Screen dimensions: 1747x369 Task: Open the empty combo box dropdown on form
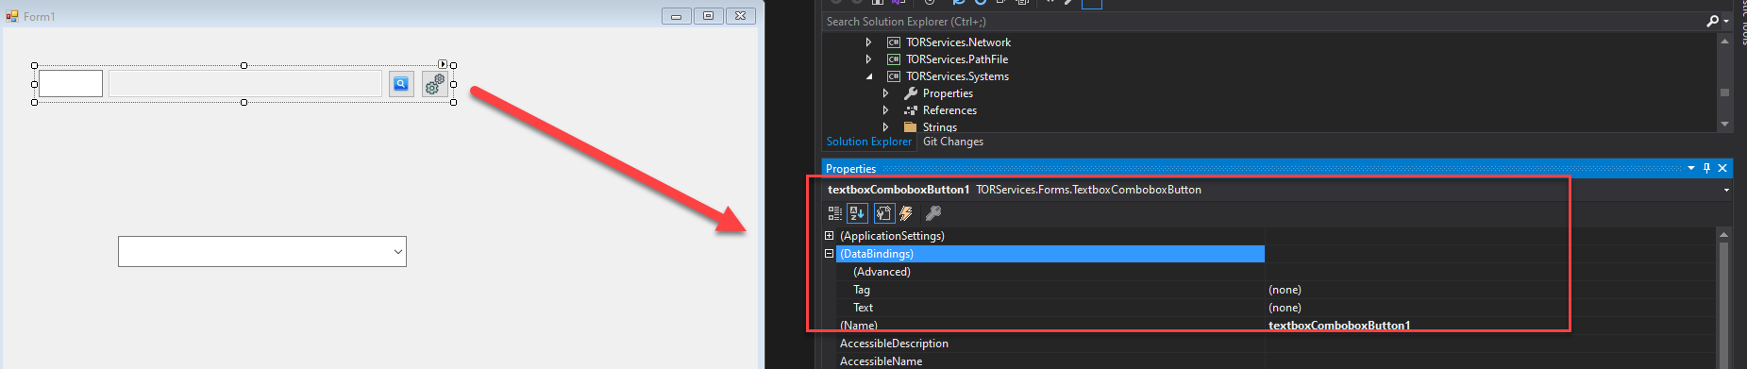(x=398, y=252)
